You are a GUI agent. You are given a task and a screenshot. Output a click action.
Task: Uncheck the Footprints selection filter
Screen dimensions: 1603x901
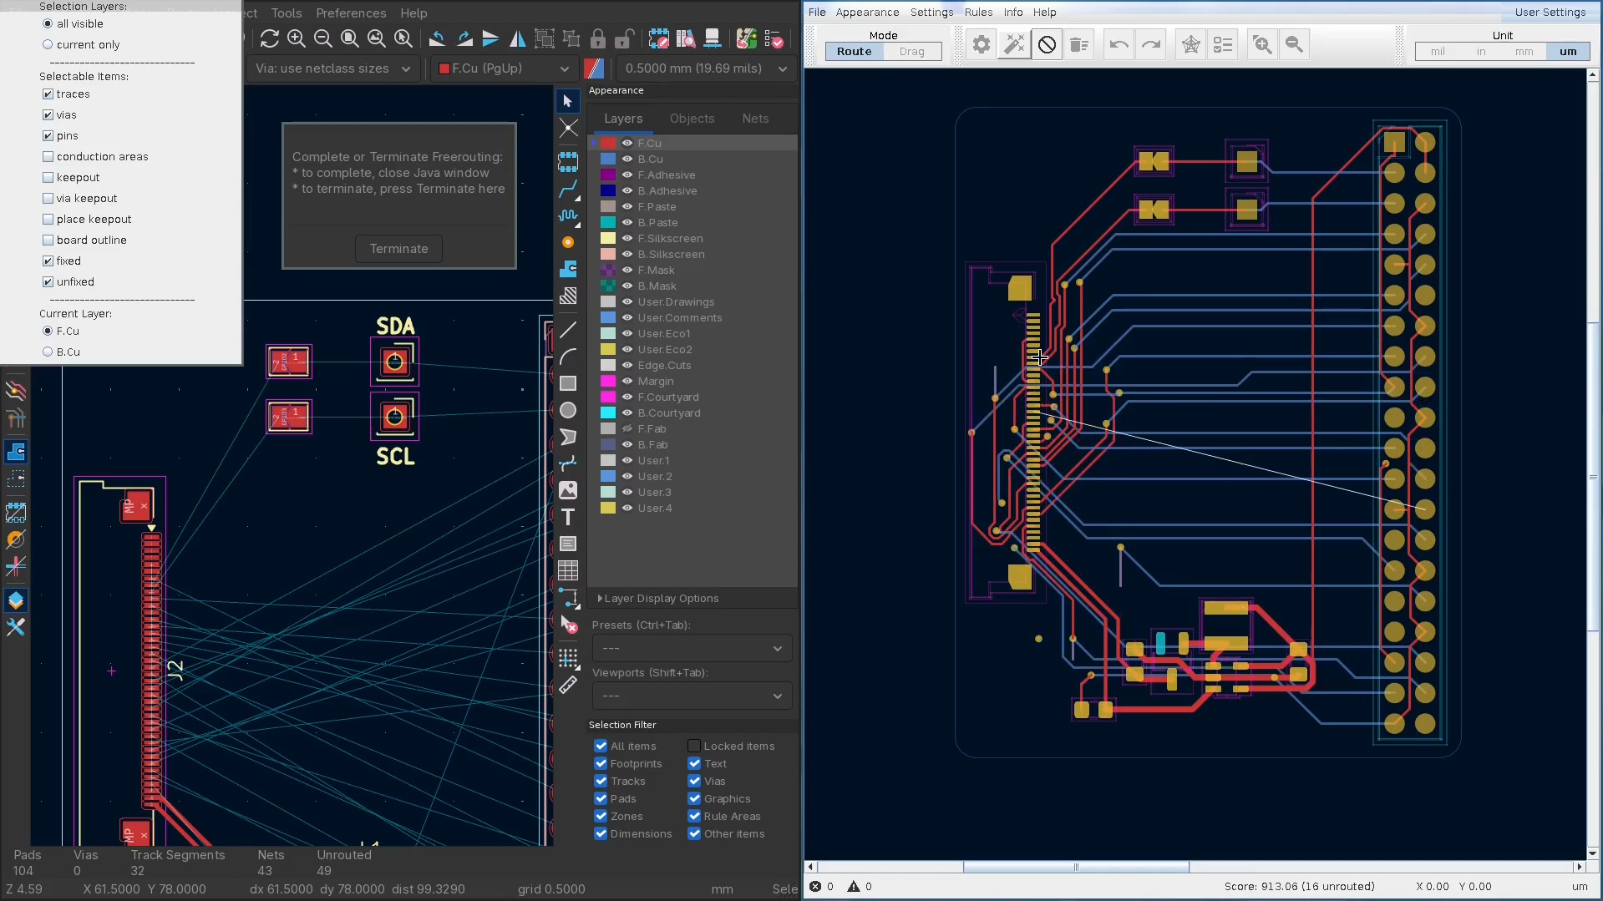pos(601,763)
